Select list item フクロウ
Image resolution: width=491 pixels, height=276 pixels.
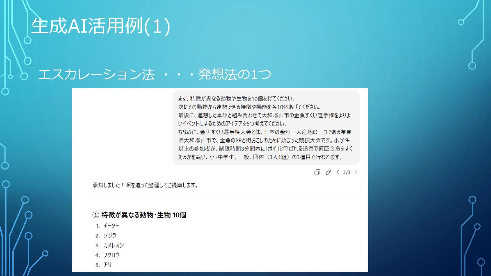111,255
